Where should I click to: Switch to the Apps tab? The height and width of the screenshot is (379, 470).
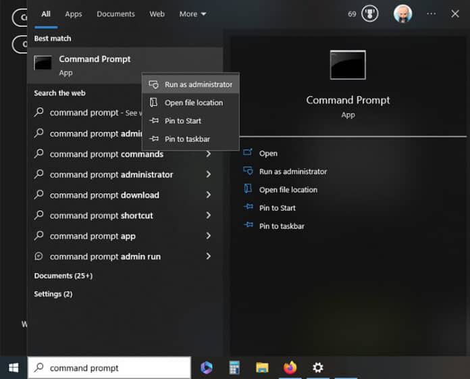[74, 14]
